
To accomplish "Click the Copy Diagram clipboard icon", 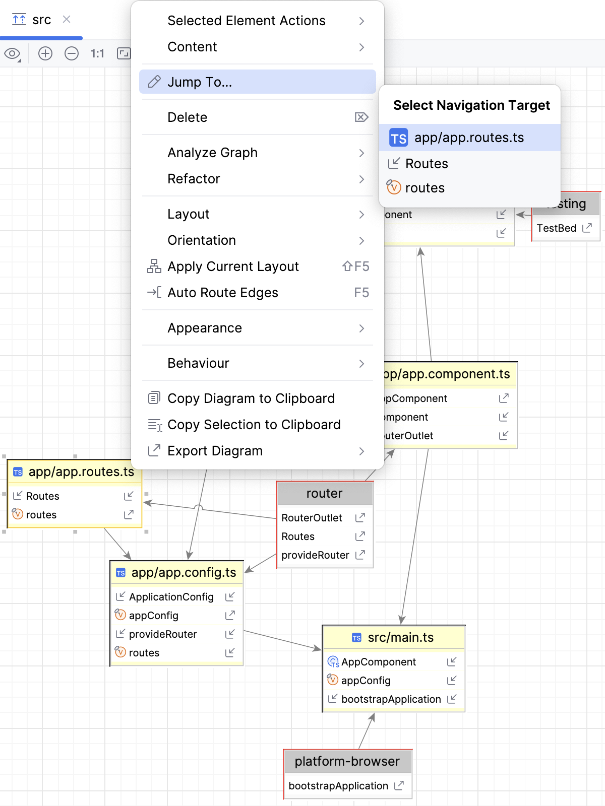I will [x=154, y=398].
